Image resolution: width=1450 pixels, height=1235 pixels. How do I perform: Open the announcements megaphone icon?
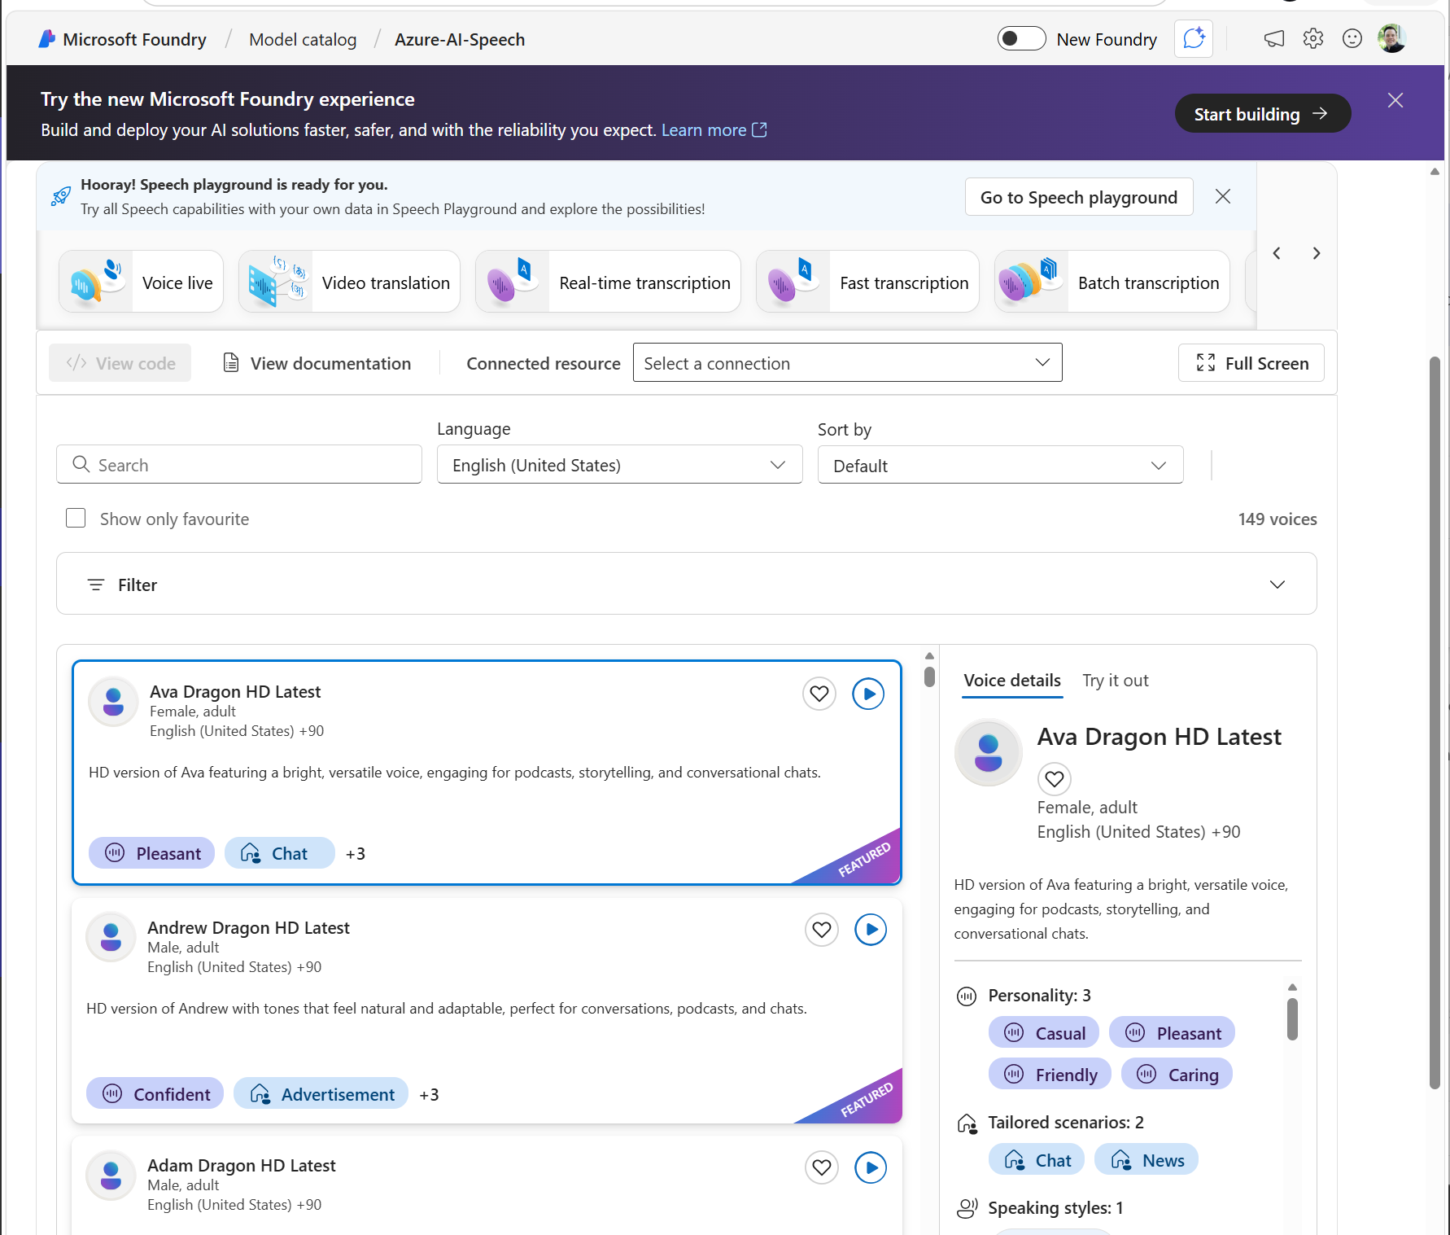coord(1274,38)
